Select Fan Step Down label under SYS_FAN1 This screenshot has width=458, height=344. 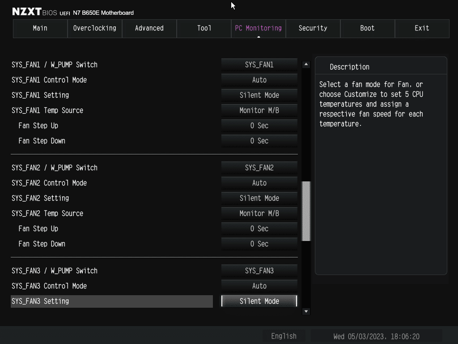42,141
